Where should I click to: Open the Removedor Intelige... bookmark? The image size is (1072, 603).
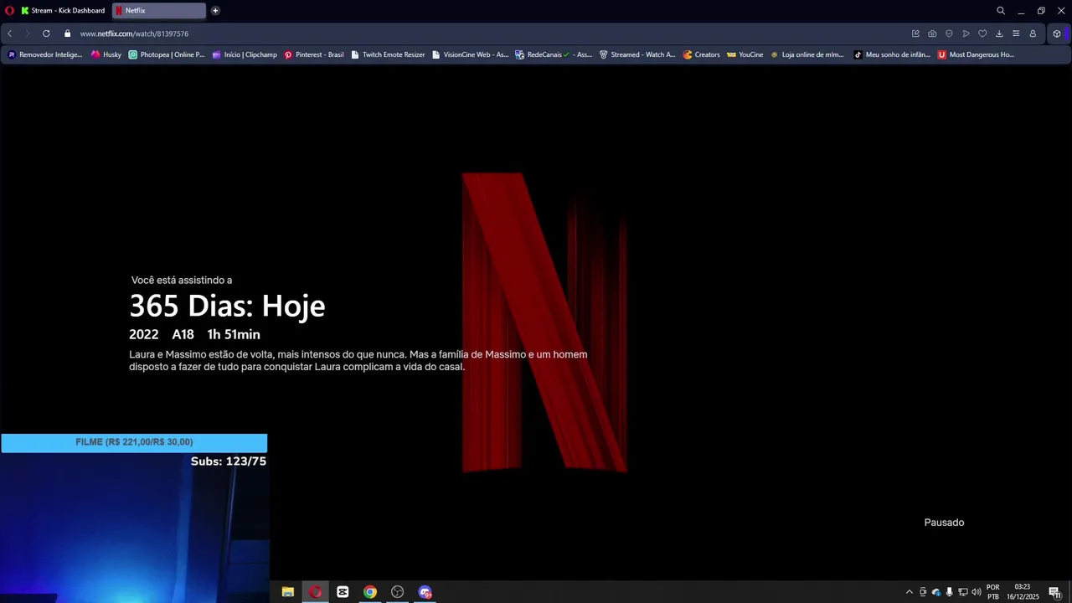point(45,54)
